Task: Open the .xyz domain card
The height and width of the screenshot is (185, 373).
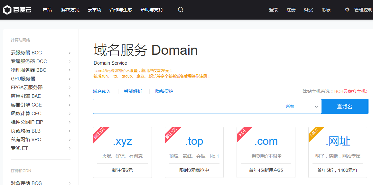Action: [x=123, y=153]
